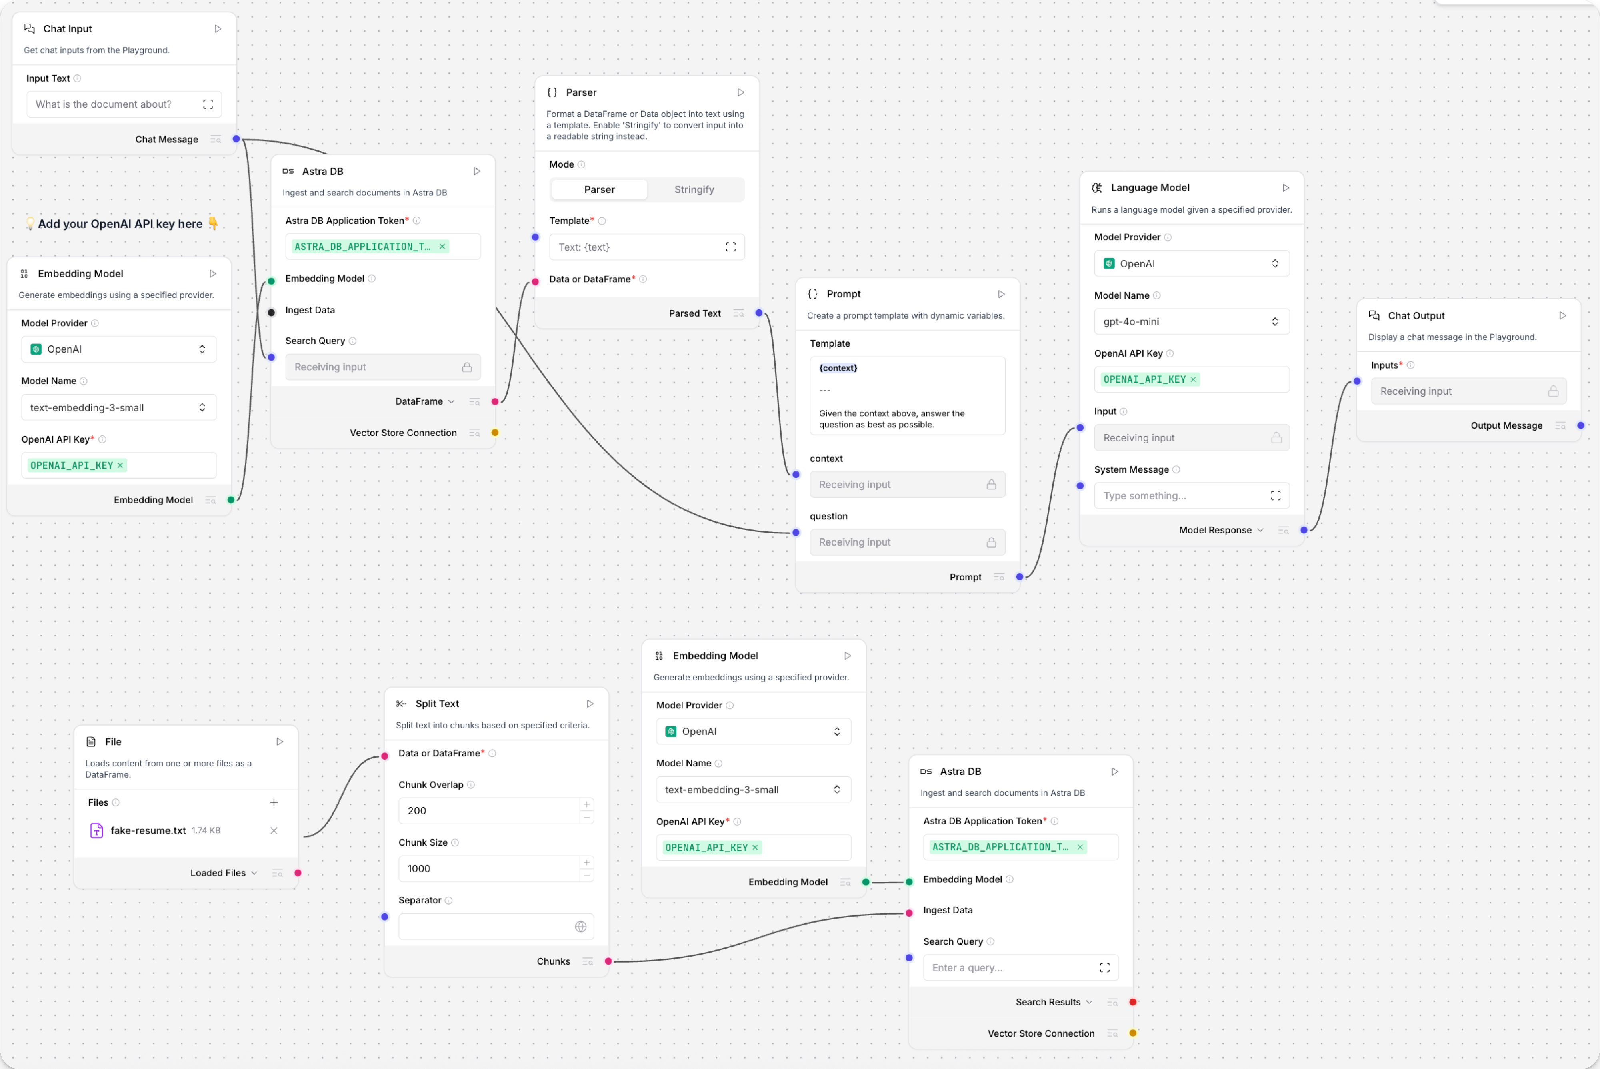Run the Prompt component
Image resolution: width=1600 pixels, height=1069 pixels.
1001,294
